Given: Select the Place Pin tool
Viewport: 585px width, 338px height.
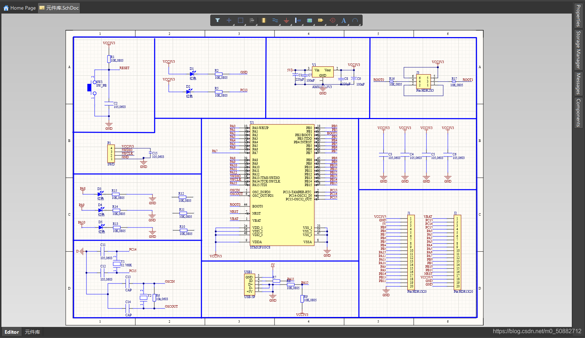Looking at the screenshot, I should pyautogui.click(x=298, y=20).
